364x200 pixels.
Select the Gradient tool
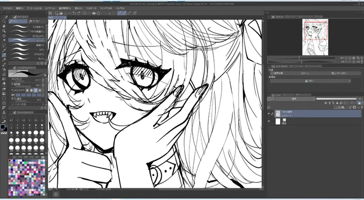[4, 94]
